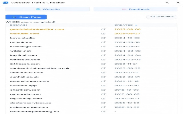
Task: Select domain charitism.com
Action: 25,90
